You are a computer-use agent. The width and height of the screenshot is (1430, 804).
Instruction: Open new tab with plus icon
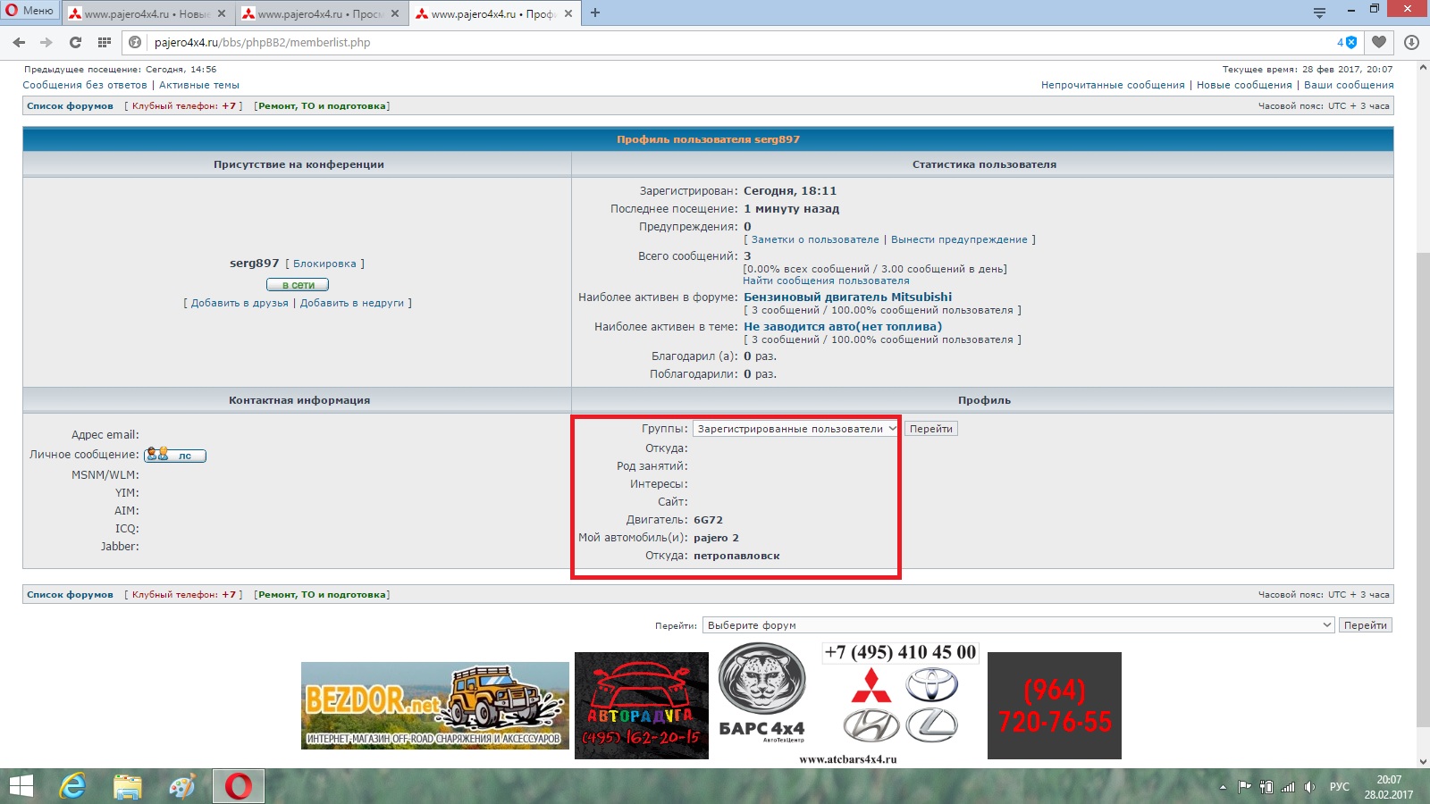[x=595, y=13]
